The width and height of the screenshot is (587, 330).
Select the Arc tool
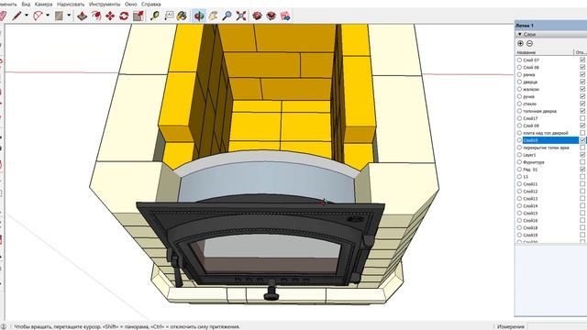[38, 16]
